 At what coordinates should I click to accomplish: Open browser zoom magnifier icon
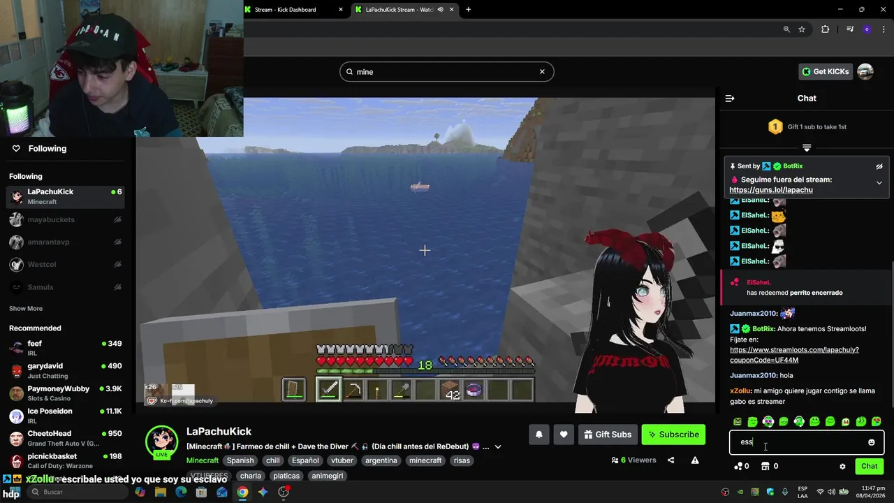pos(786,29)
